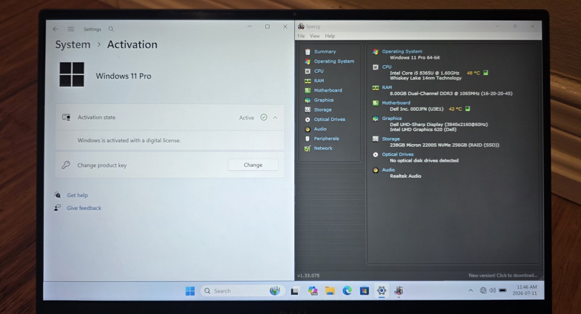
Task: Open File Explorer from the taskbar
Action: (330, 291)
